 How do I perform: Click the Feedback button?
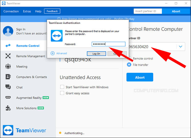(x=52, y=11)
